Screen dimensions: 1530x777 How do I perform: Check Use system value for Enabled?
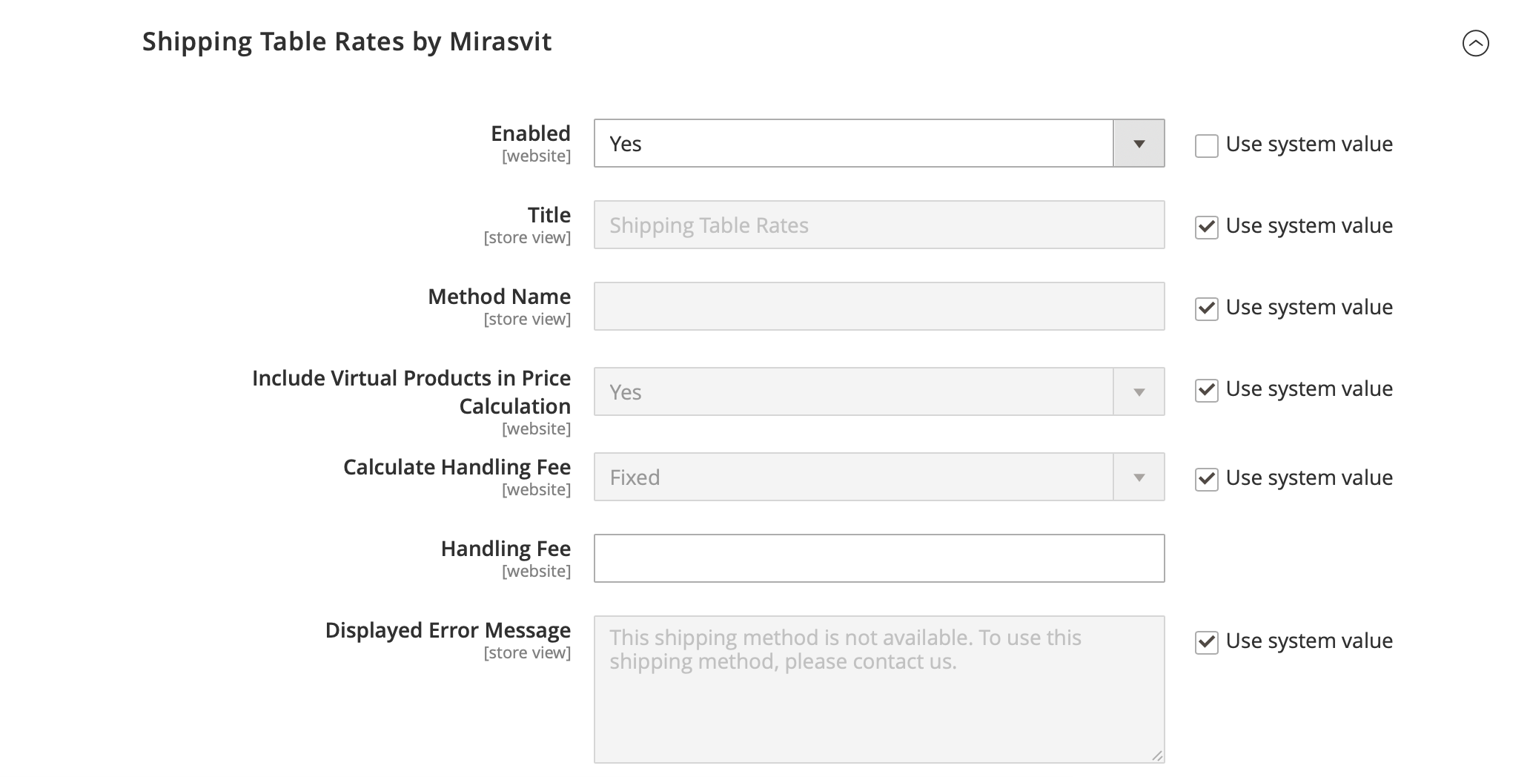tap(1206, 145)
